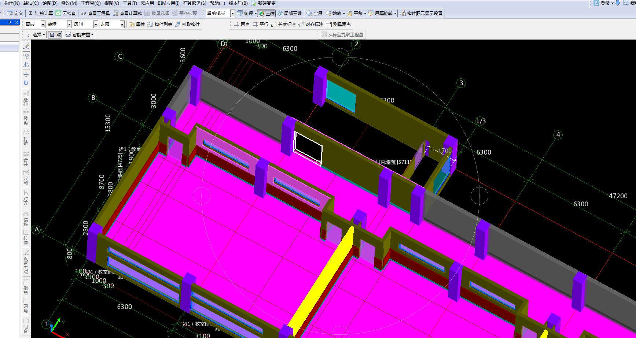Image resolution: width=636 pixels, height=338 pixels.
Task: Click the 1700 dimension label
Action: (445, 151)
